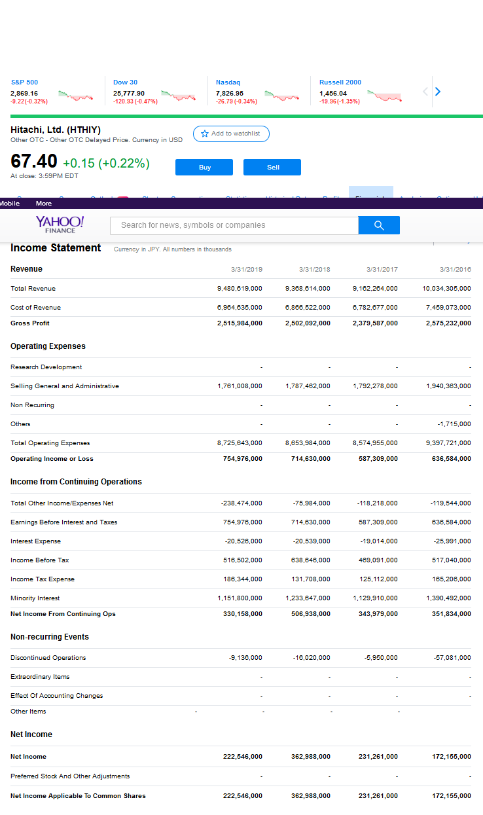Show previous market indices with left chevron
Viewport: 483px width, 815px height.
pos(425,92)
